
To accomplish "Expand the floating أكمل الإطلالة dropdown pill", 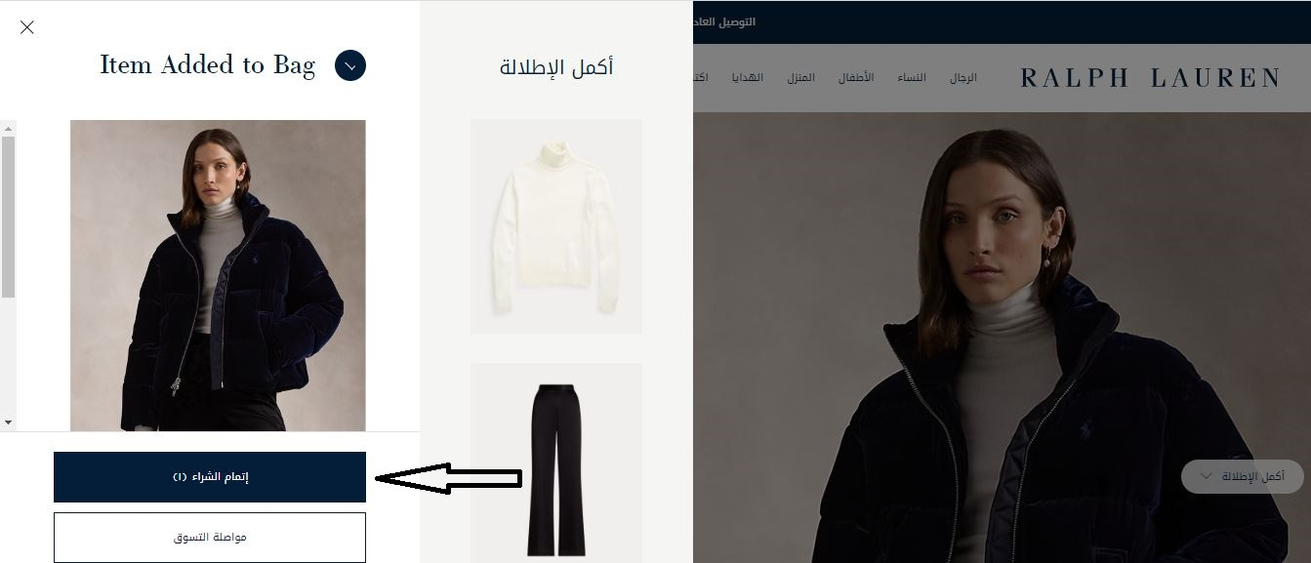I will click(1242, 476).
